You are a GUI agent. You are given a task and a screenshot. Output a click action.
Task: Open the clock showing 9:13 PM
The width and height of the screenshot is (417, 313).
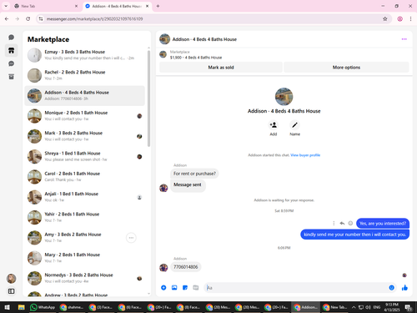pyautogui.click(x=392, y=307)
